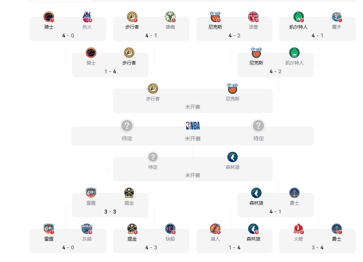
Task: Select the Bucks (雄鹿) team logo
Action: (170, 17)
